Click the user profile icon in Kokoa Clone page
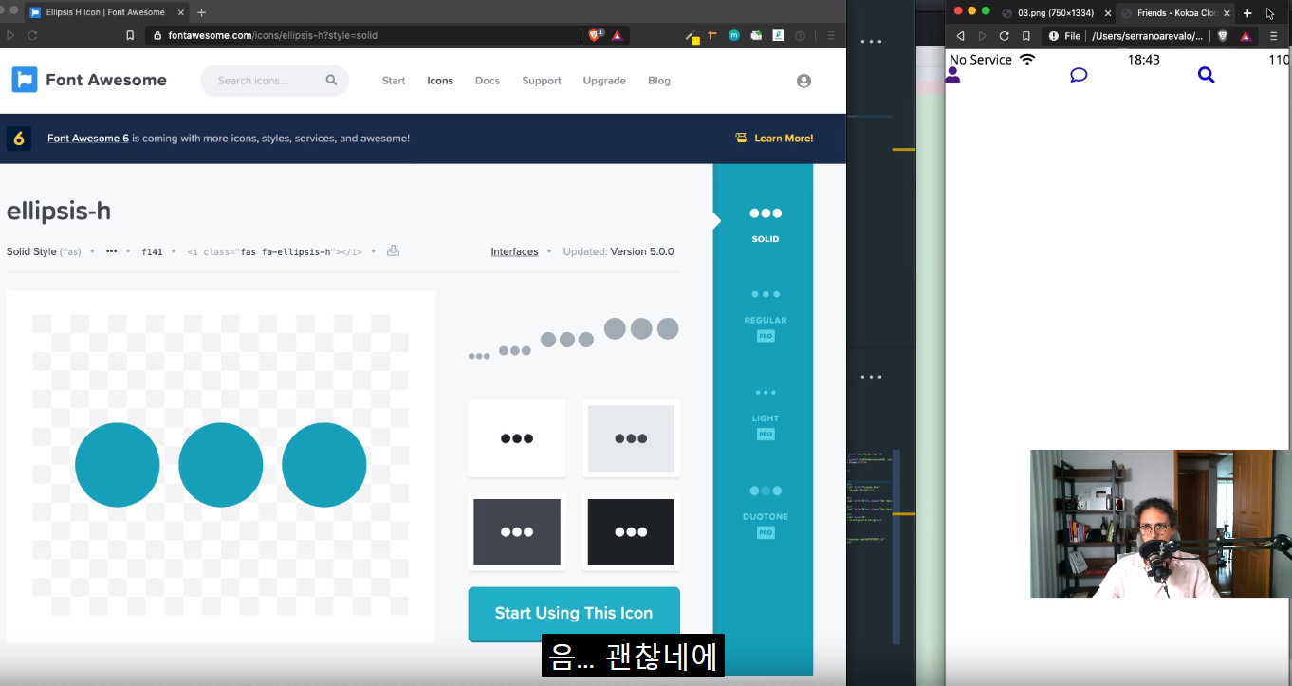 pyautogui.click(x=953, y=75)
